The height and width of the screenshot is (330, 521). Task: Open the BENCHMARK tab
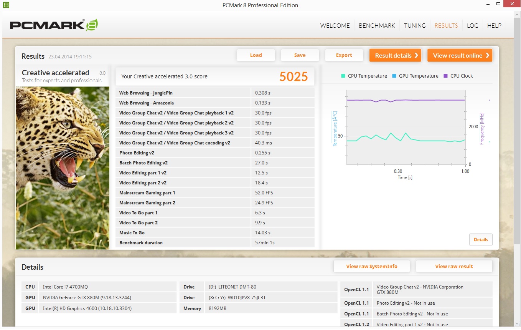[x=377, y=26]
